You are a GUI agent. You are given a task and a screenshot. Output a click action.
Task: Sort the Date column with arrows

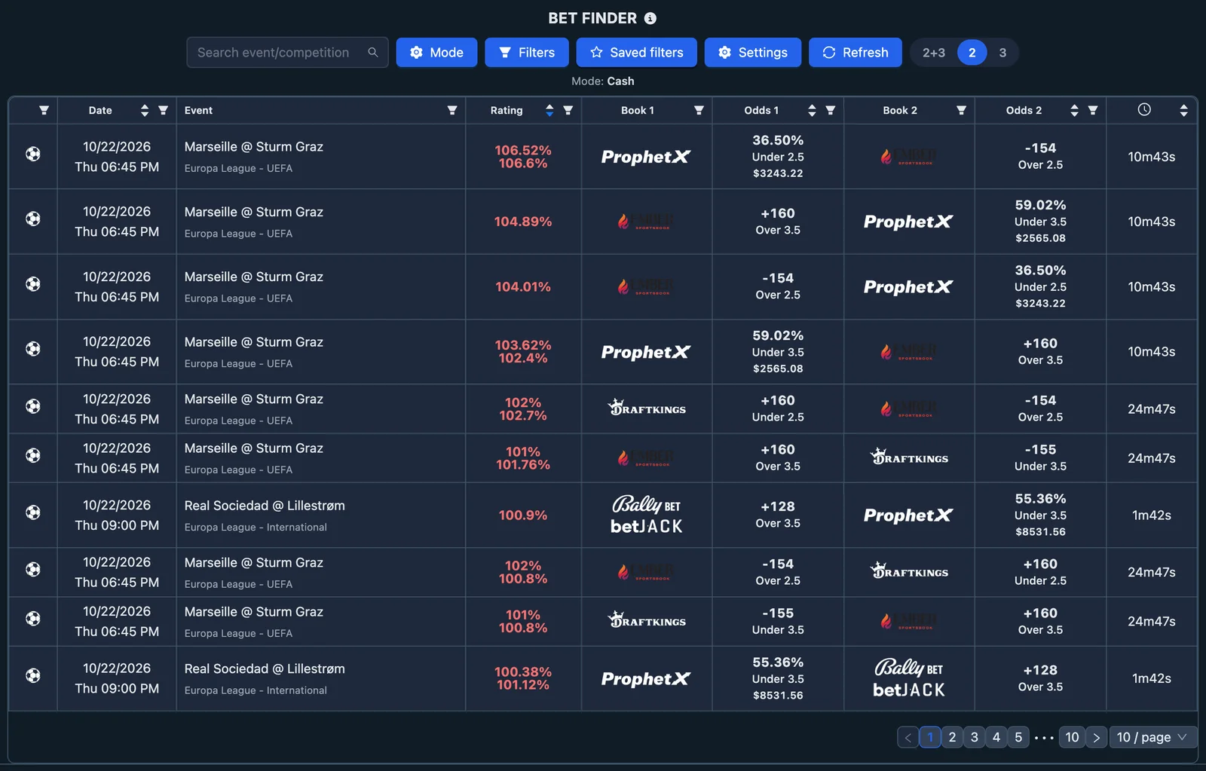(x=145, y=110)
